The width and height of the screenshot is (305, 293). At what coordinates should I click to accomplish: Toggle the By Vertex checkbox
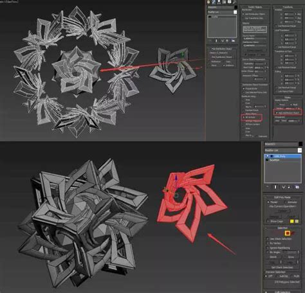point(268,244)
